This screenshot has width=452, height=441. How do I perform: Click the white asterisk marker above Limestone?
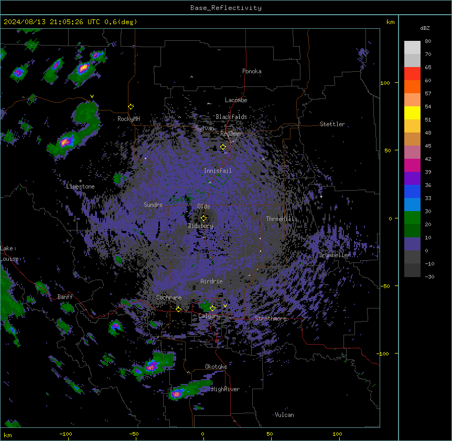(80, 181)
